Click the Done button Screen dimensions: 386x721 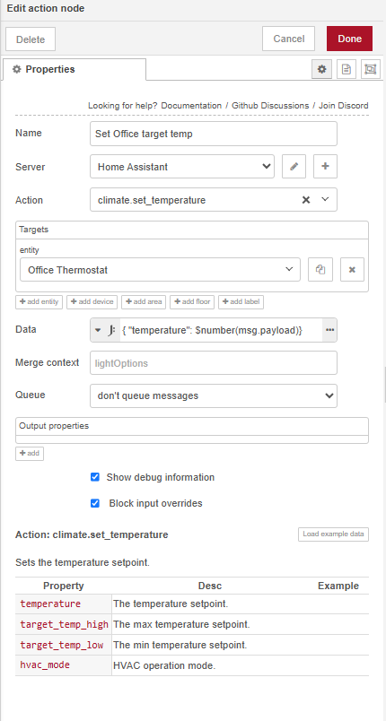coord(350,39)
